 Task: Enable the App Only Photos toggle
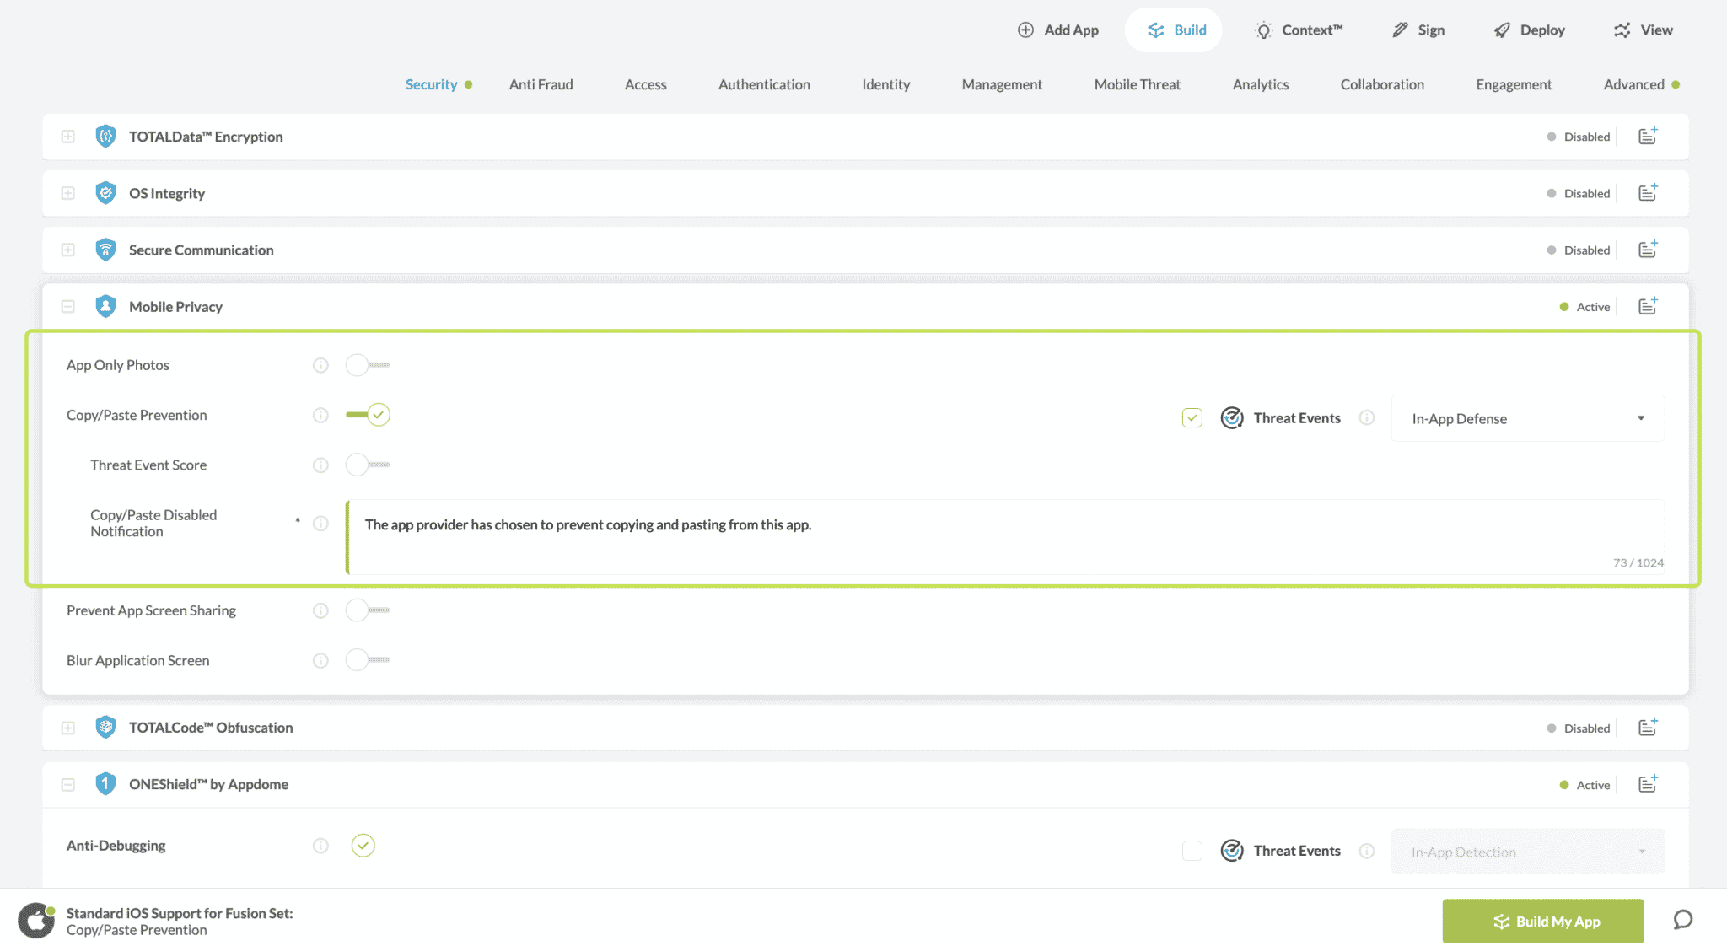pyautogui.click(x=367, y=365)
